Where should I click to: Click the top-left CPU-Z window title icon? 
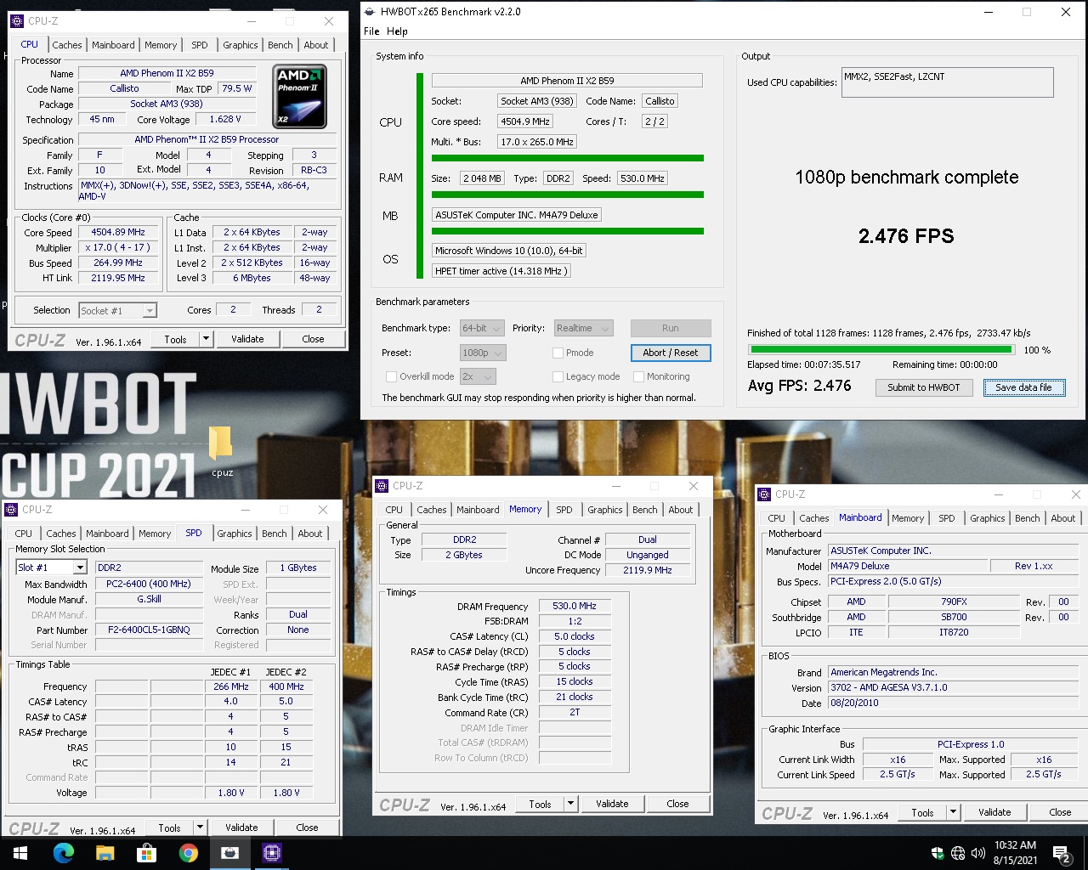click(19, 20)
